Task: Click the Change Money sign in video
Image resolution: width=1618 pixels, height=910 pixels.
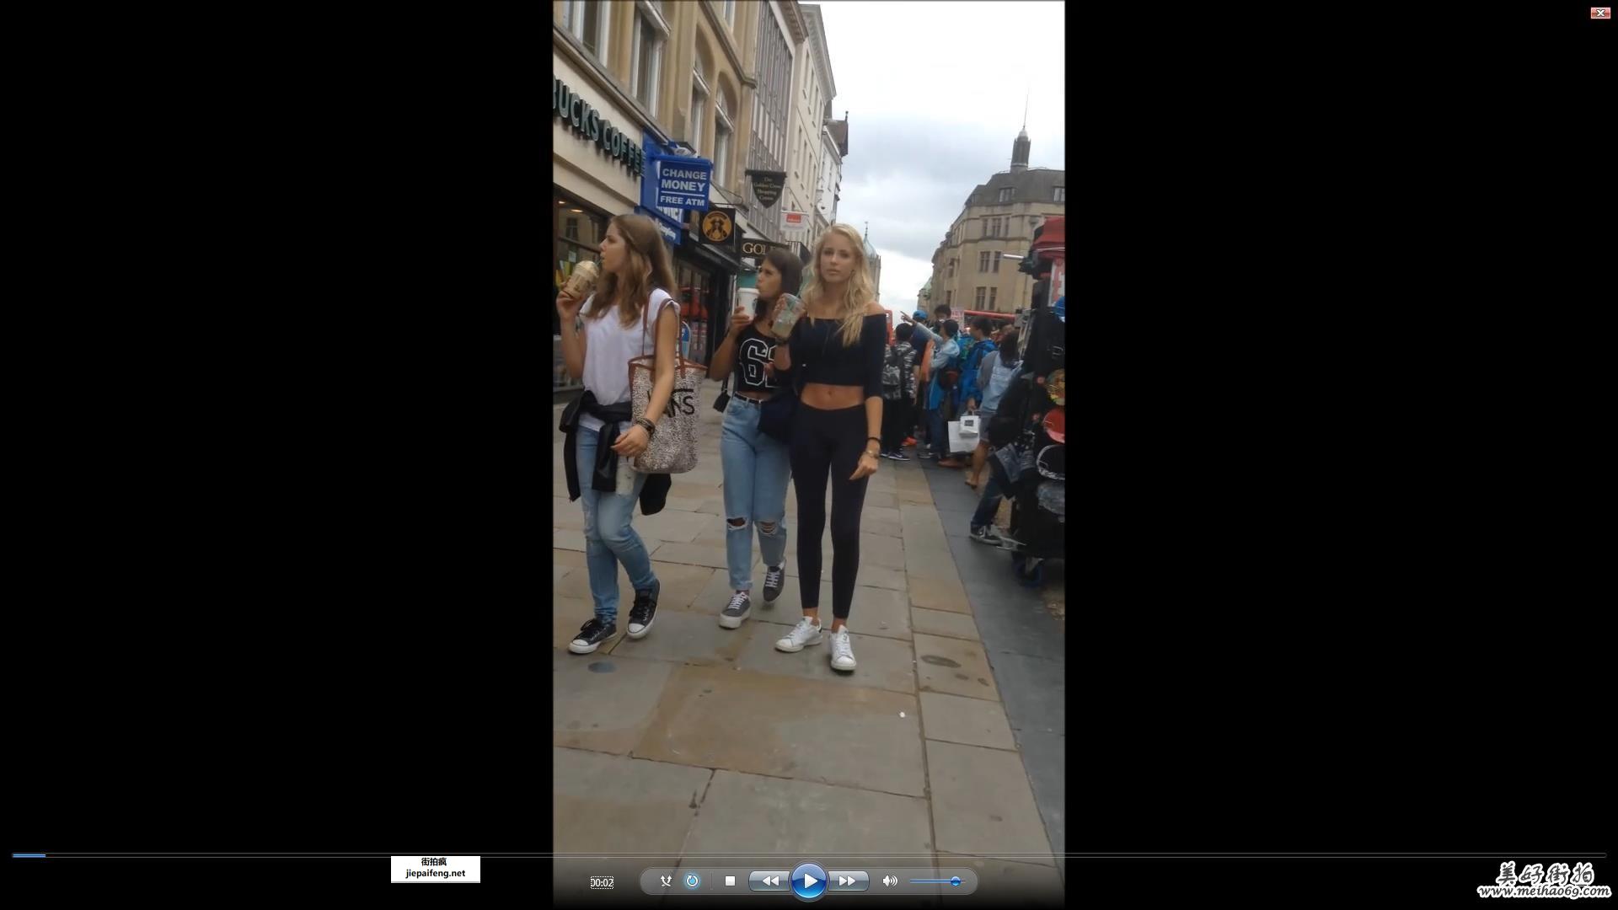Action: click(x=683, y=185)
